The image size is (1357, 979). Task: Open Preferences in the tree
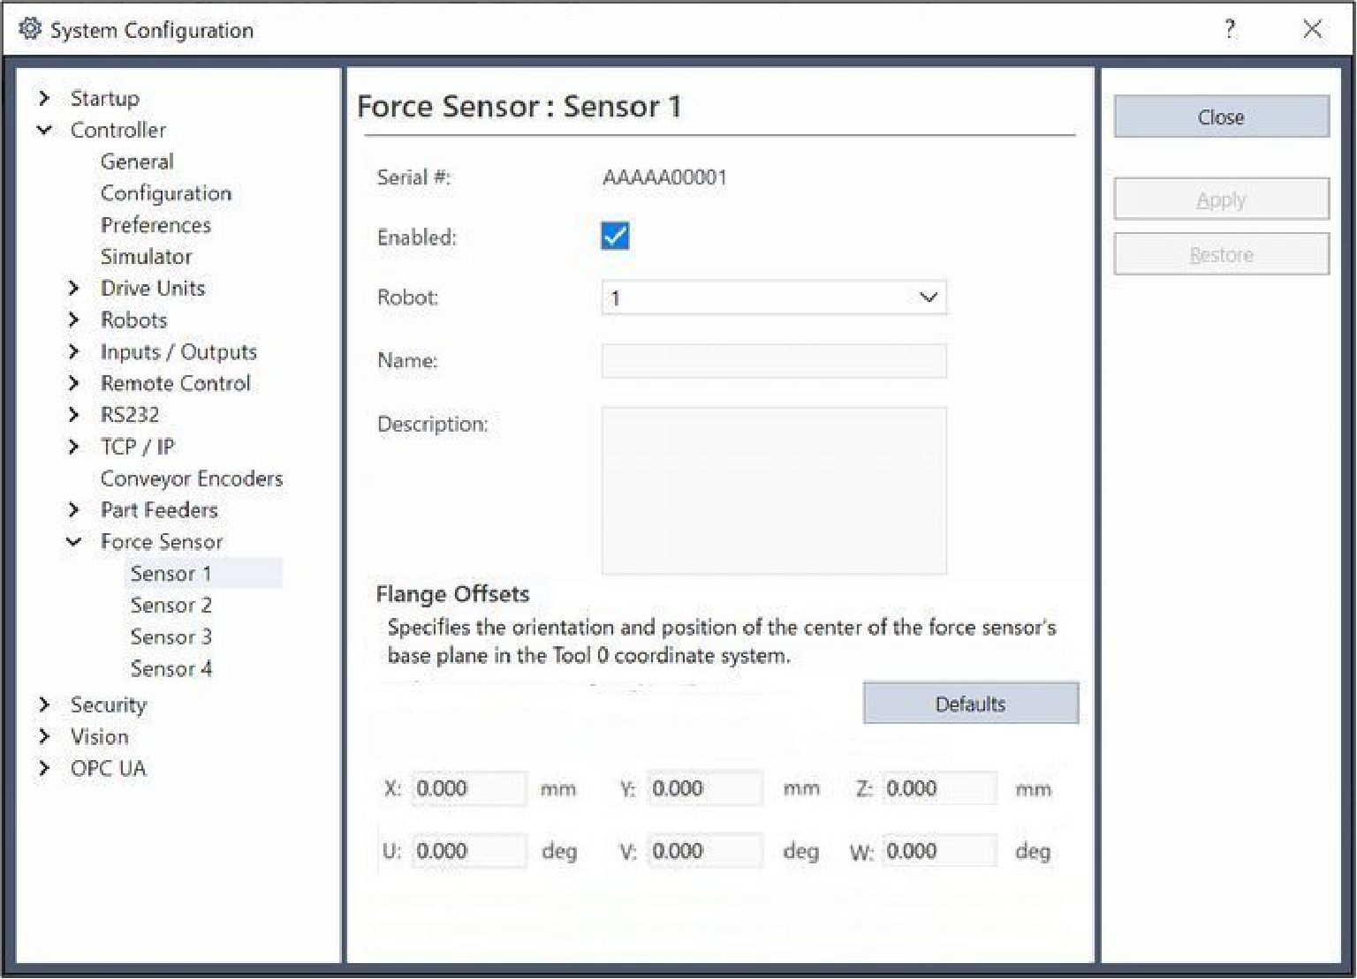(x=155, y=225)
